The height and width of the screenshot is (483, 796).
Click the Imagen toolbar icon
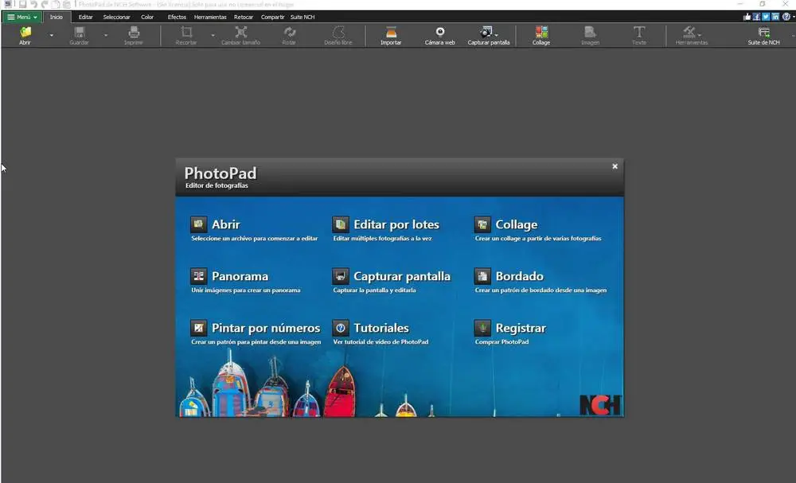(590, 33)
